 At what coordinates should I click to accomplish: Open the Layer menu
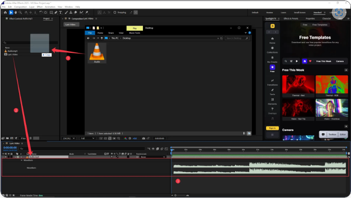click(32, 7)
